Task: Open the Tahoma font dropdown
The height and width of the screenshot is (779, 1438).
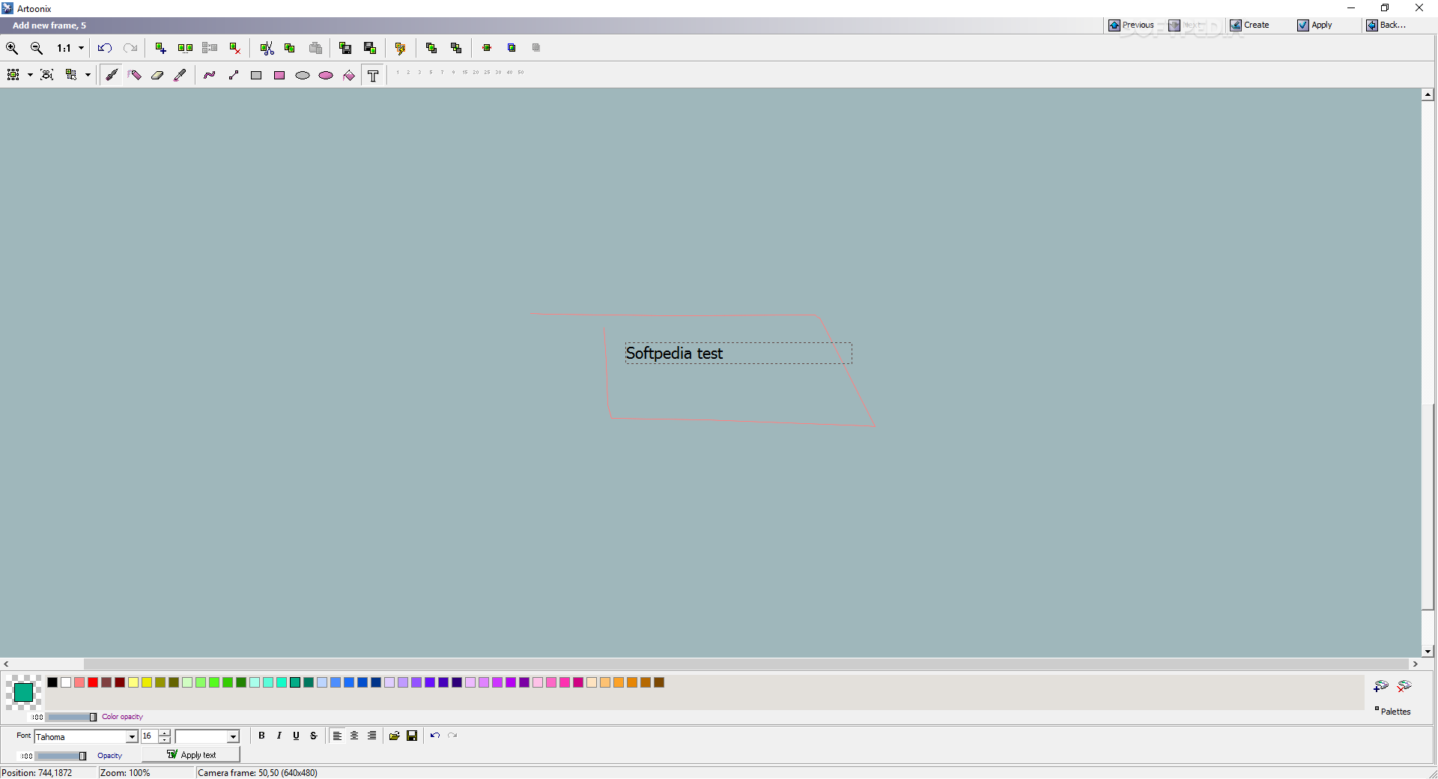Action: pyautogui.click(x=132, y=737)
